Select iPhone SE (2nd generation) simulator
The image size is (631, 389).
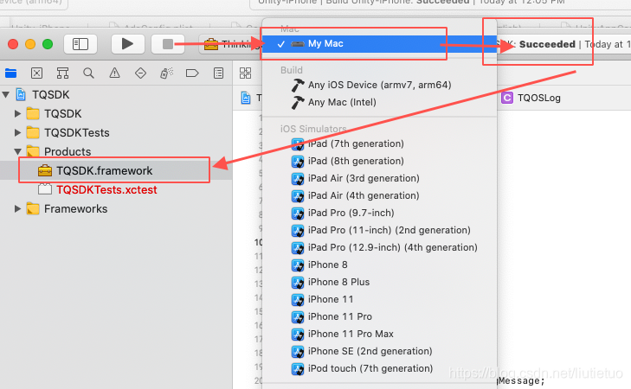pos(379,351)
